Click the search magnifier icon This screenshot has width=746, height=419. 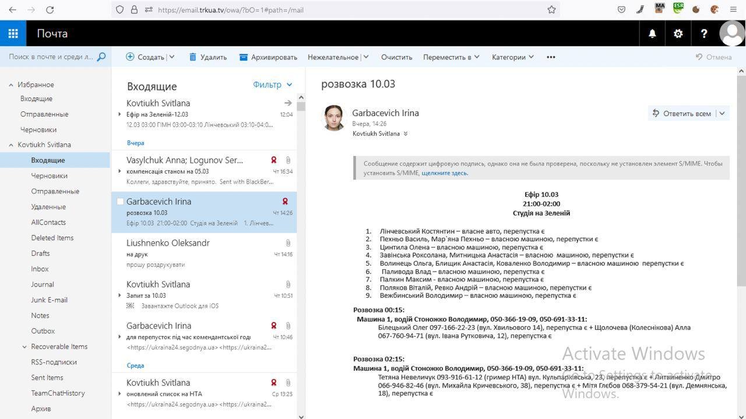tap(101, 57)
